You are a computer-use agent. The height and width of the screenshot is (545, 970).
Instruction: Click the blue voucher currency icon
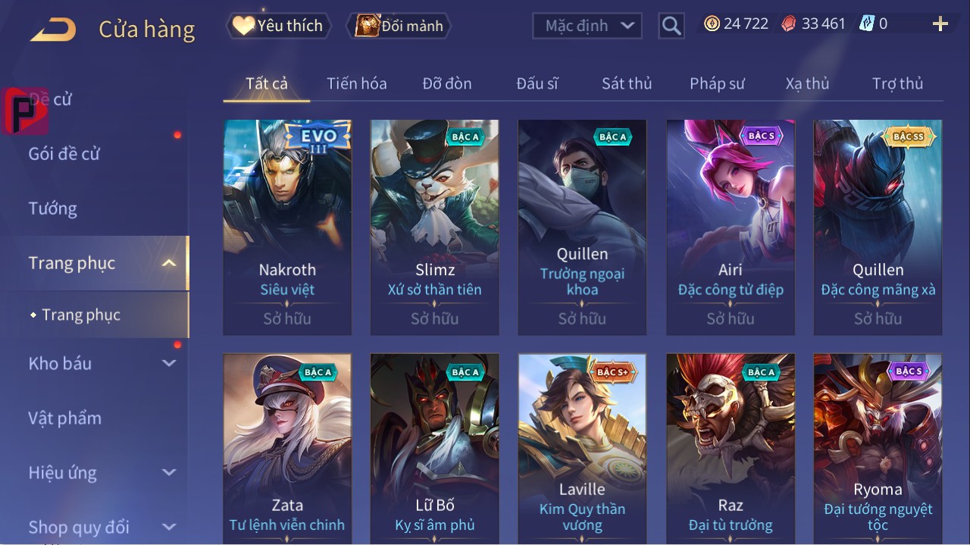pyautogui.click(x=867, y=23)
